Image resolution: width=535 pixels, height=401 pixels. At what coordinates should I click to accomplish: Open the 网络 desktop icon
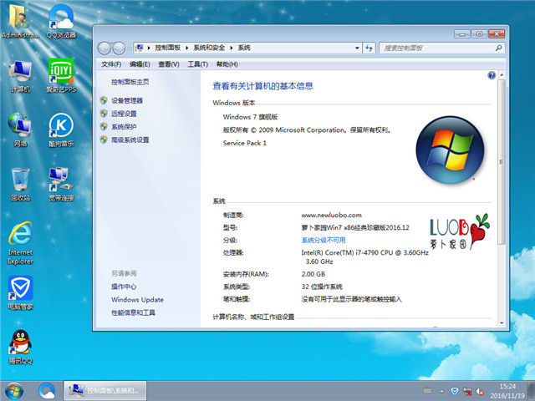(20, 129)
